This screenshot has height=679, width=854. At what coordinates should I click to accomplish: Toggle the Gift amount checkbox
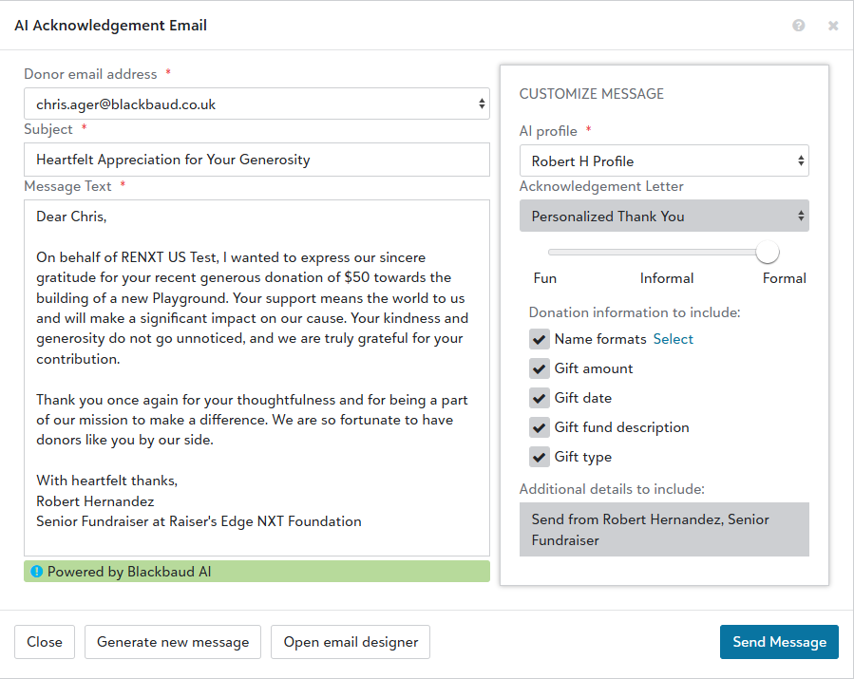click(x=540, y=368)
